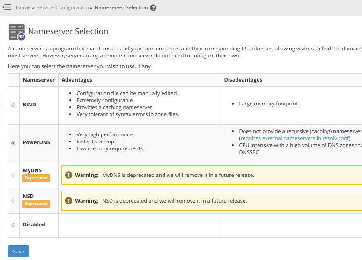Click the Nameserver Selection server icon

(17, 32)
